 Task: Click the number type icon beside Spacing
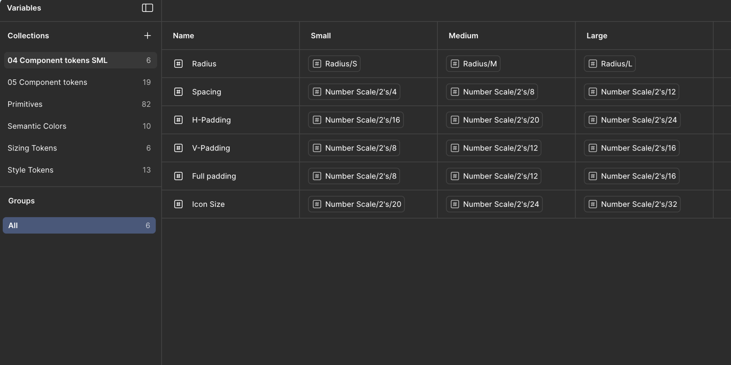178,92
